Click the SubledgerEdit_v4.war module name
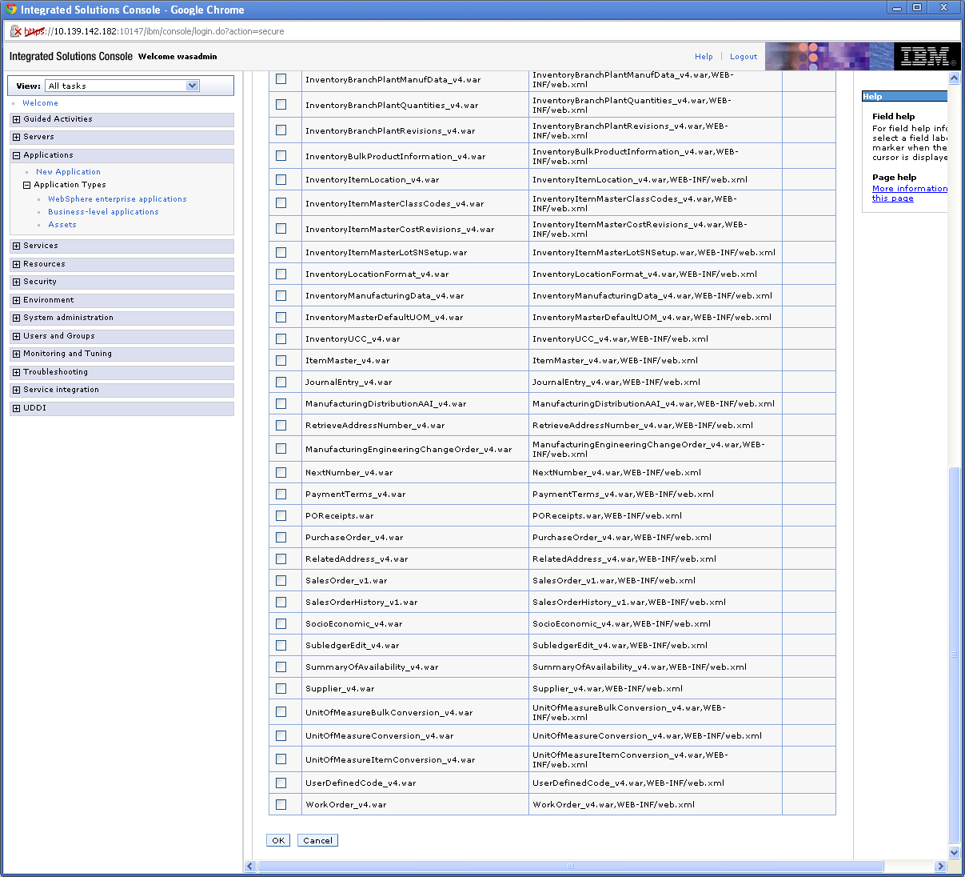965x877 pixels. click(352, 646)
